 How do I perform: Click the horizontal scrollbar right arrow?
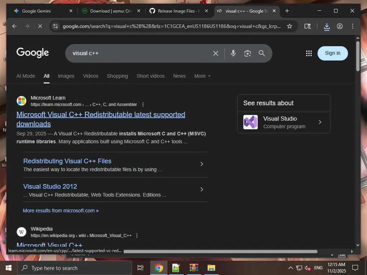point(352,251)
